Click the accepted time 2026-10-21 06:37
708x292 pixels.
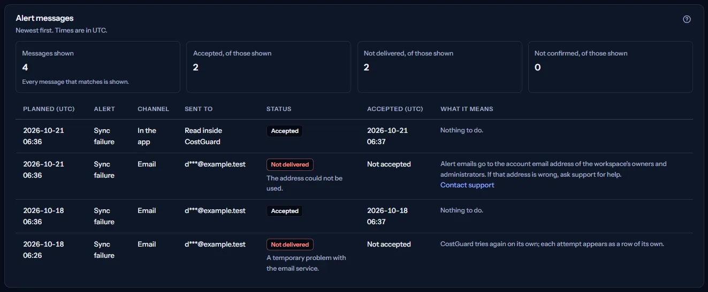tap(387, 136)
